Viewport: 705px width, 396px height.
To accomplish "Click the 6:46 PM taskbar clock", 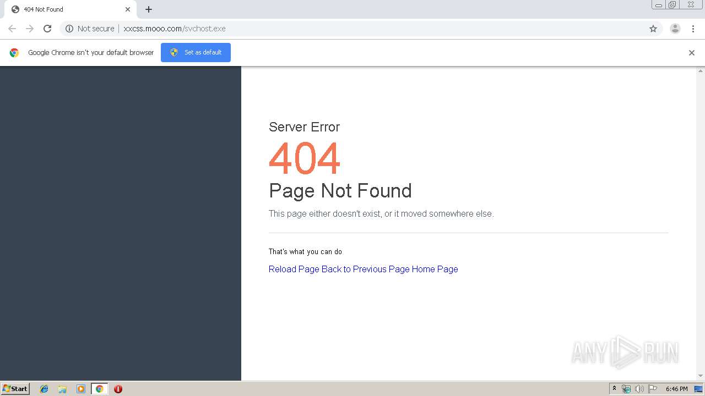I will click(x=676, y=389).
